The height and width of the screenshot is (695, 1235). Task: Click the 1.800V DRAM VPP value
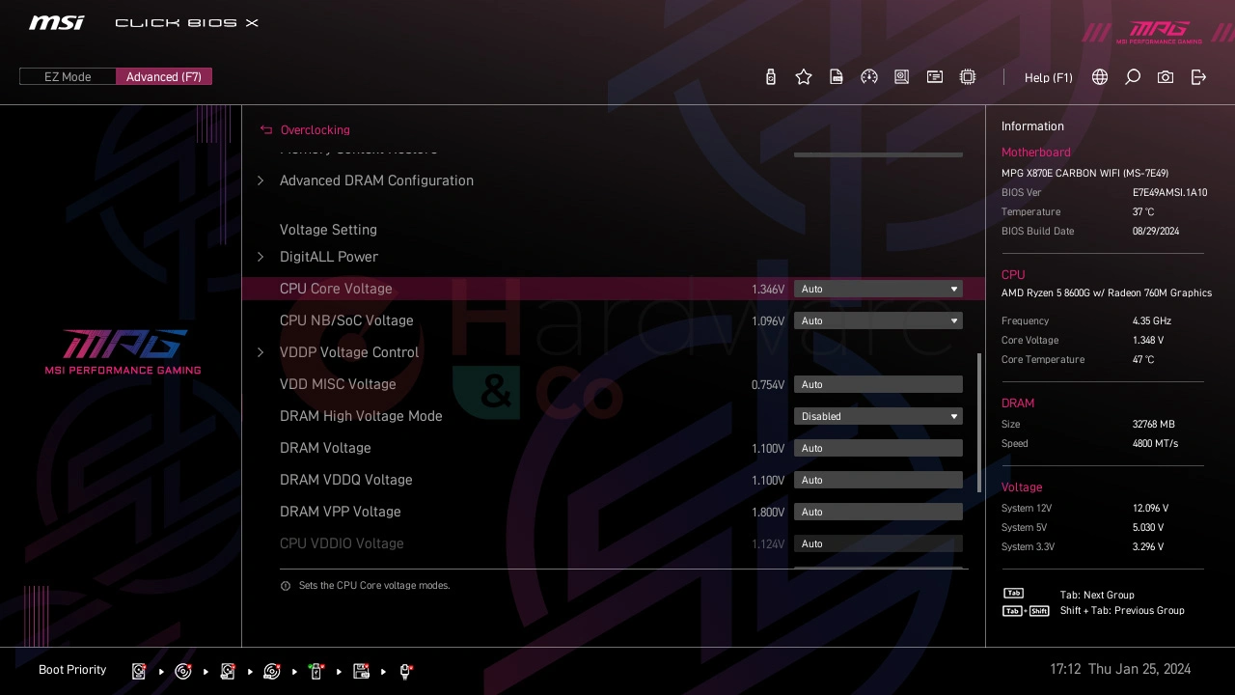pos(768,513)
